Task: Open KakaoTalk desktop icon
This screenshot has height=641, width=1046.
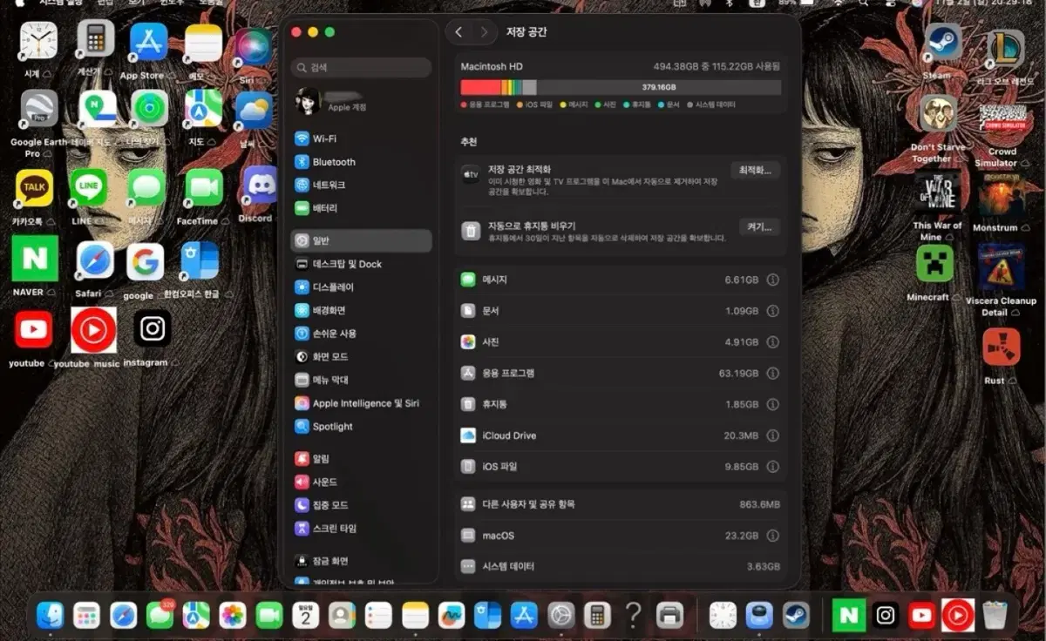Action: (34, 187)
